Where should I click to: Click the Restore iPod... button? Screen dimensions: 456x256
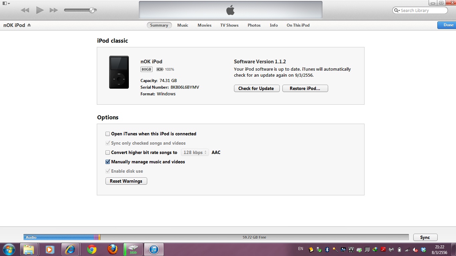(305, 88)
